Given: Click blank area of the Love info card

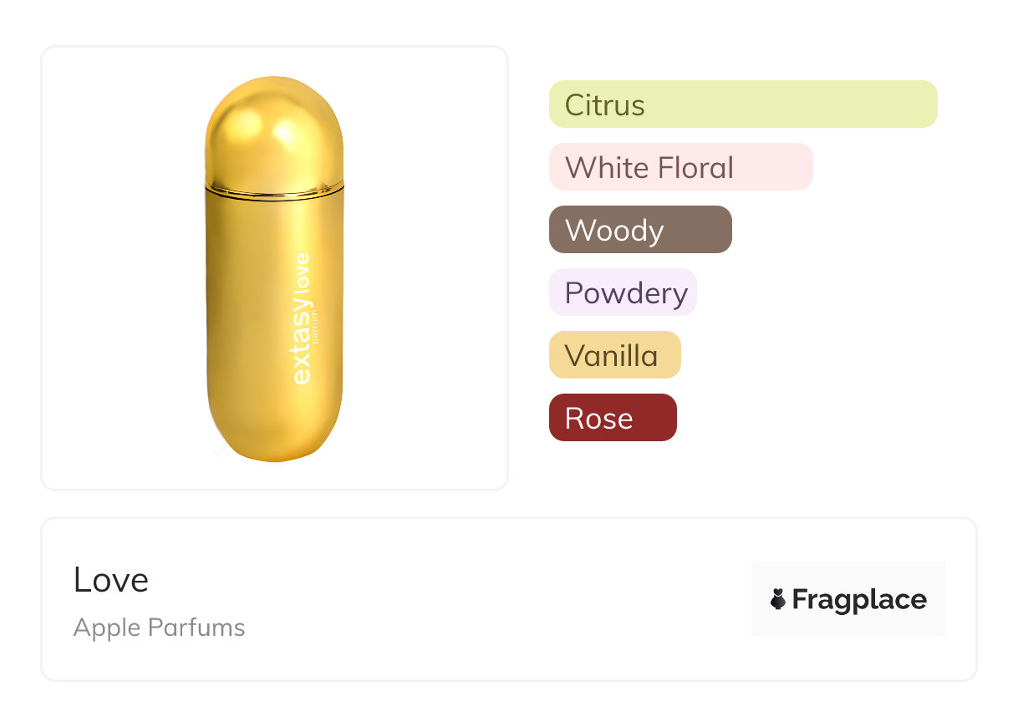Looking at the screenshot, I should pos(501,602).
